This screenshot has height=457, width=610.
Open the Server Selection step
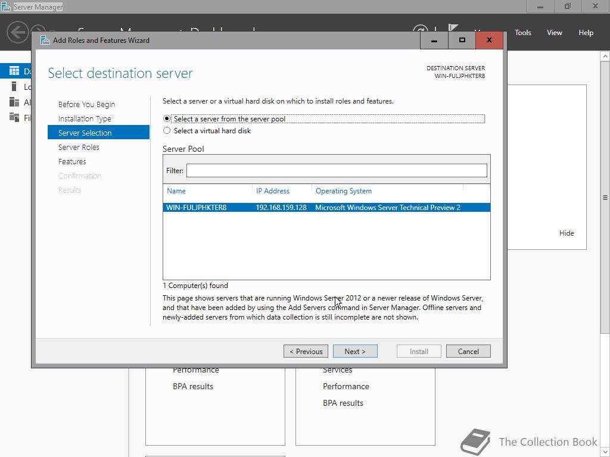[x=98, y=133]
